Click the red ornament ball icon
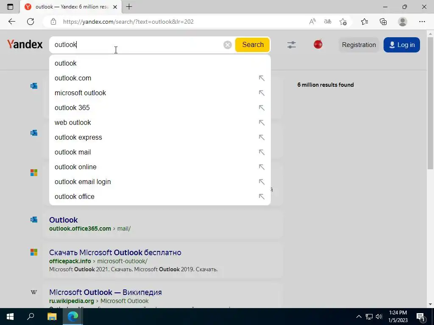 (x=318, y=44)
